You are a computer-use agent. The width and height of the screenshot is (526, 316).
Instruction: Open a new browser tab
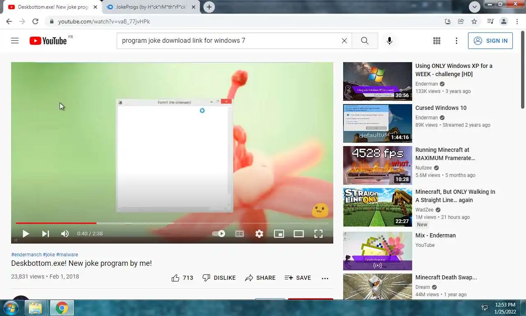click(x=209, y=7)
